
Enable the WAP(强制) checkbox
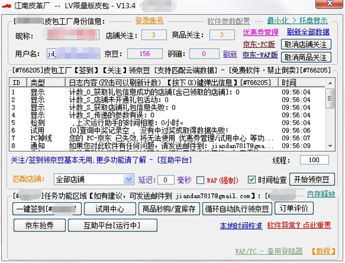(200, 180)
